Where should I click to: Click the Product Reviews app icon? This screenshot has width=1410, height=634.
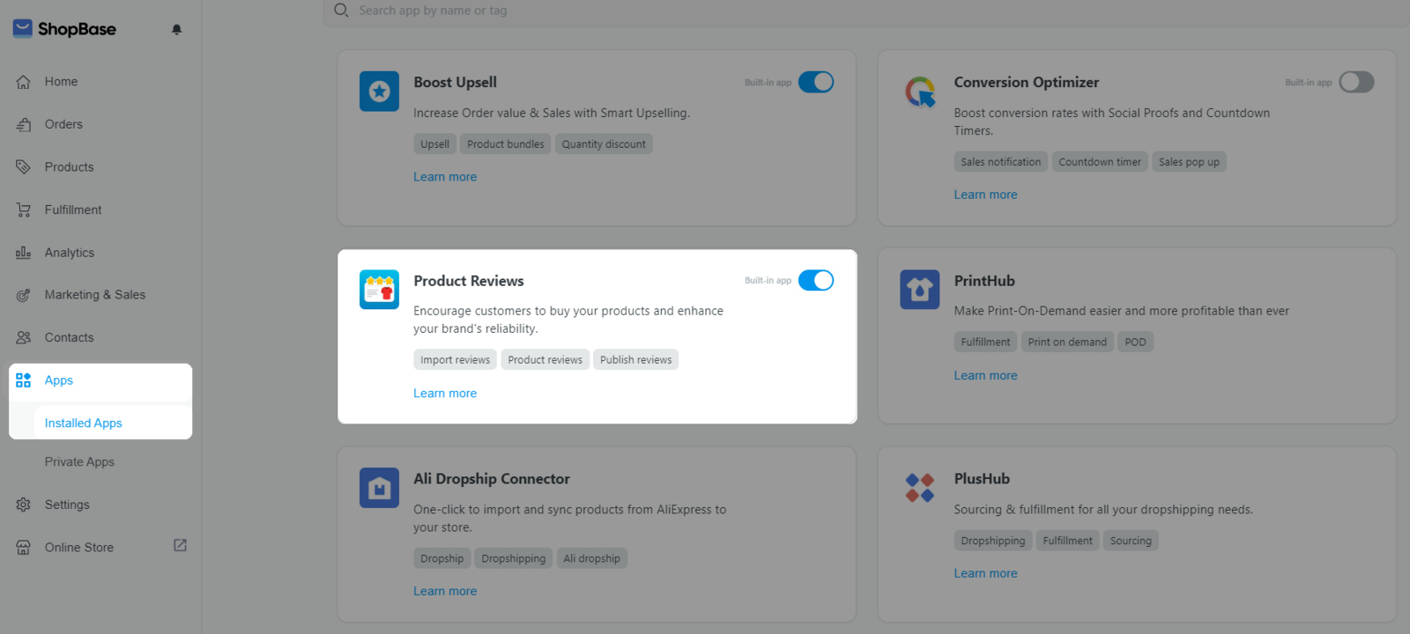point(379,290)
